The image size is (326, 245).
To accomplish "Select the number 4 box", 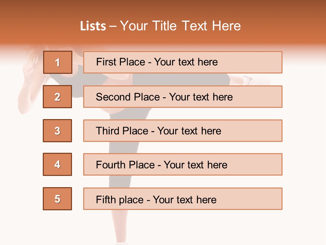I will pyautogui.click(x=57, y=164).
